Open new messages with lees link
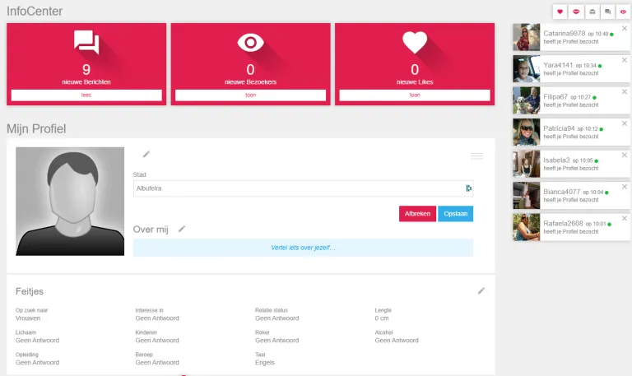This screenshot has height=376, width=632. coord(86,95)
